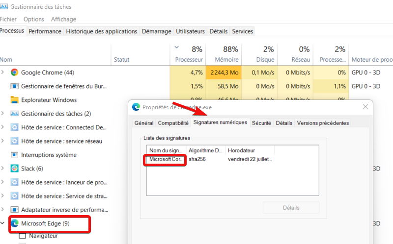Screen dimensions: 393x244
Task: Click vendredi 22 juillet timestamp cell
Action: point(250,159)
